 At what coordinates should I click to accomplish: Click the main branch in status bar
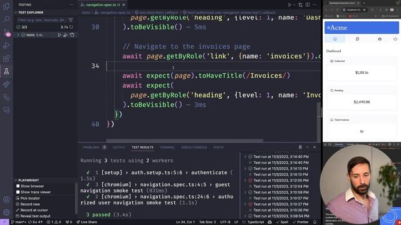pyautogui.click(x=19, y=222)
